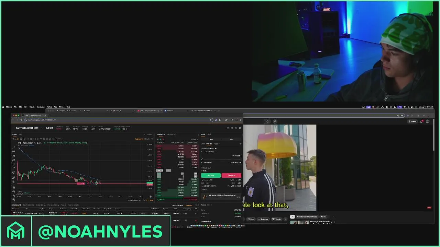Click the YouTube Create button
440x247 pixels.
pos(413,121)
